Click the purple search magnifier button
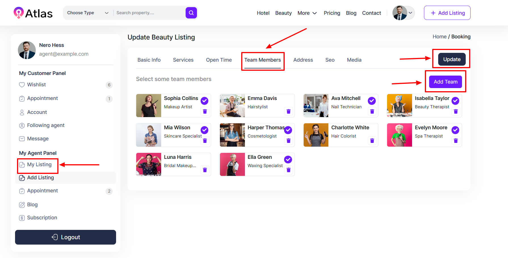508x258 pixels. click(x=191, y=13)
